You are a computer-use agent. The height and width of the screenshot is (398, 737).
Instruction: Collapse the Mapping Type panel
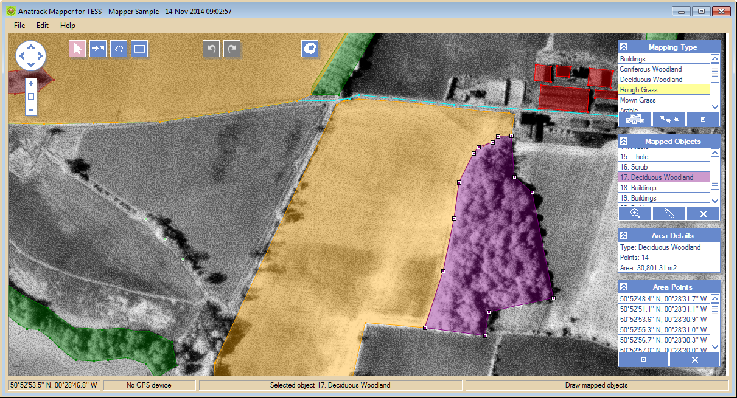click(624, 47)
